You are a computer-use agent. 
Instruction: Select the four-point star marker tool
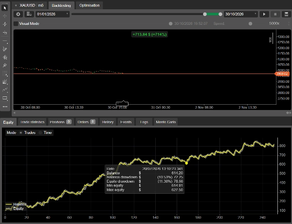coord(5,24)
